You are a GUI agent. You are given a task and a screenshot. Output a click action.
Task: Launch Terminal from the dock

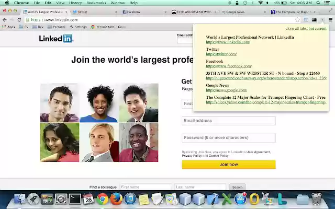[x=75, y=199]
